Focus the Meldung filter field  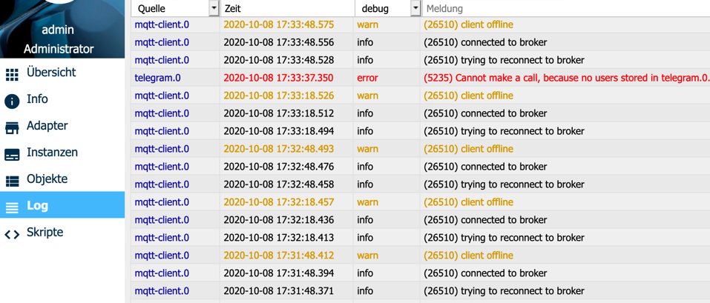(x=564, y=8)
